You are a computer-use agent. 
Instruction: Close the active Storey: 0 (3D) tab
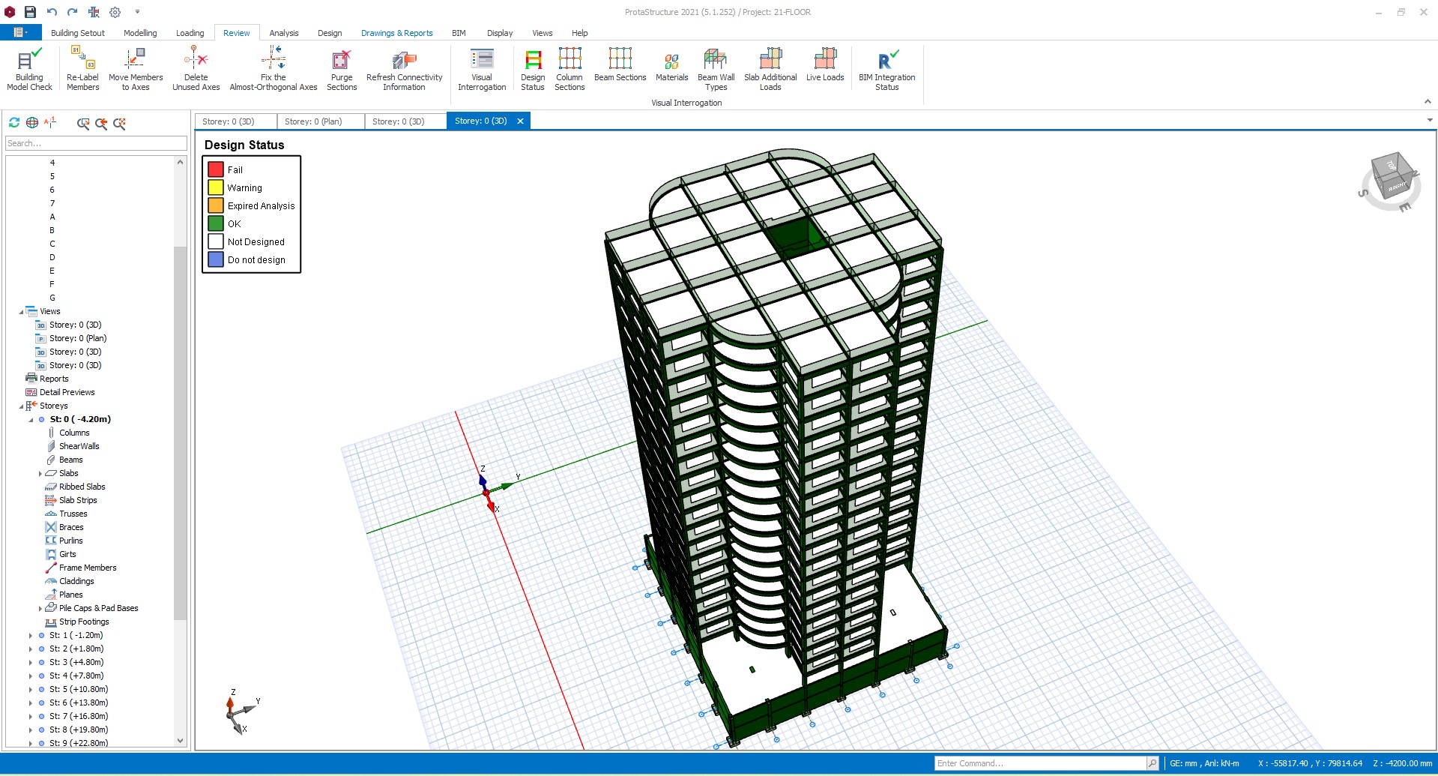coord(520,121)
